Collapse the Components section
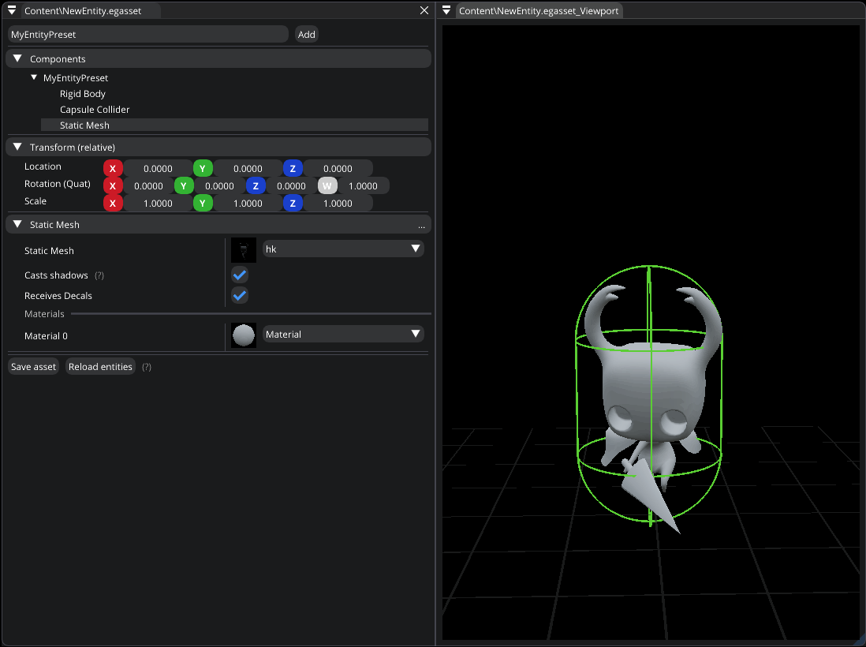 (17, 58)
